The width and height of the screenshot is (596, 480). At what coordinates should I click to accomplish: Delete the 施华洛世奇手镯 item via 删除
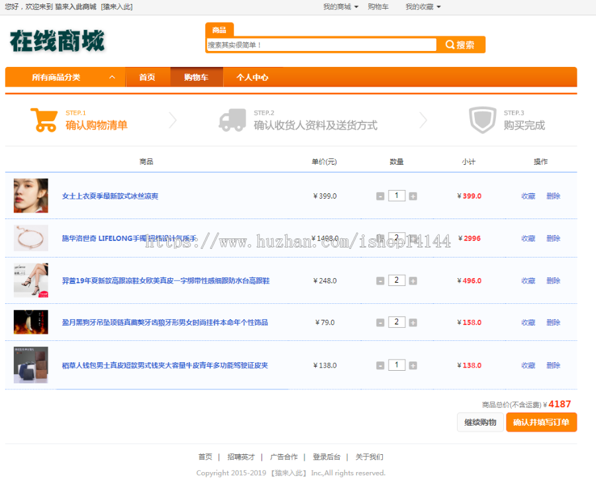pos(553,238)
